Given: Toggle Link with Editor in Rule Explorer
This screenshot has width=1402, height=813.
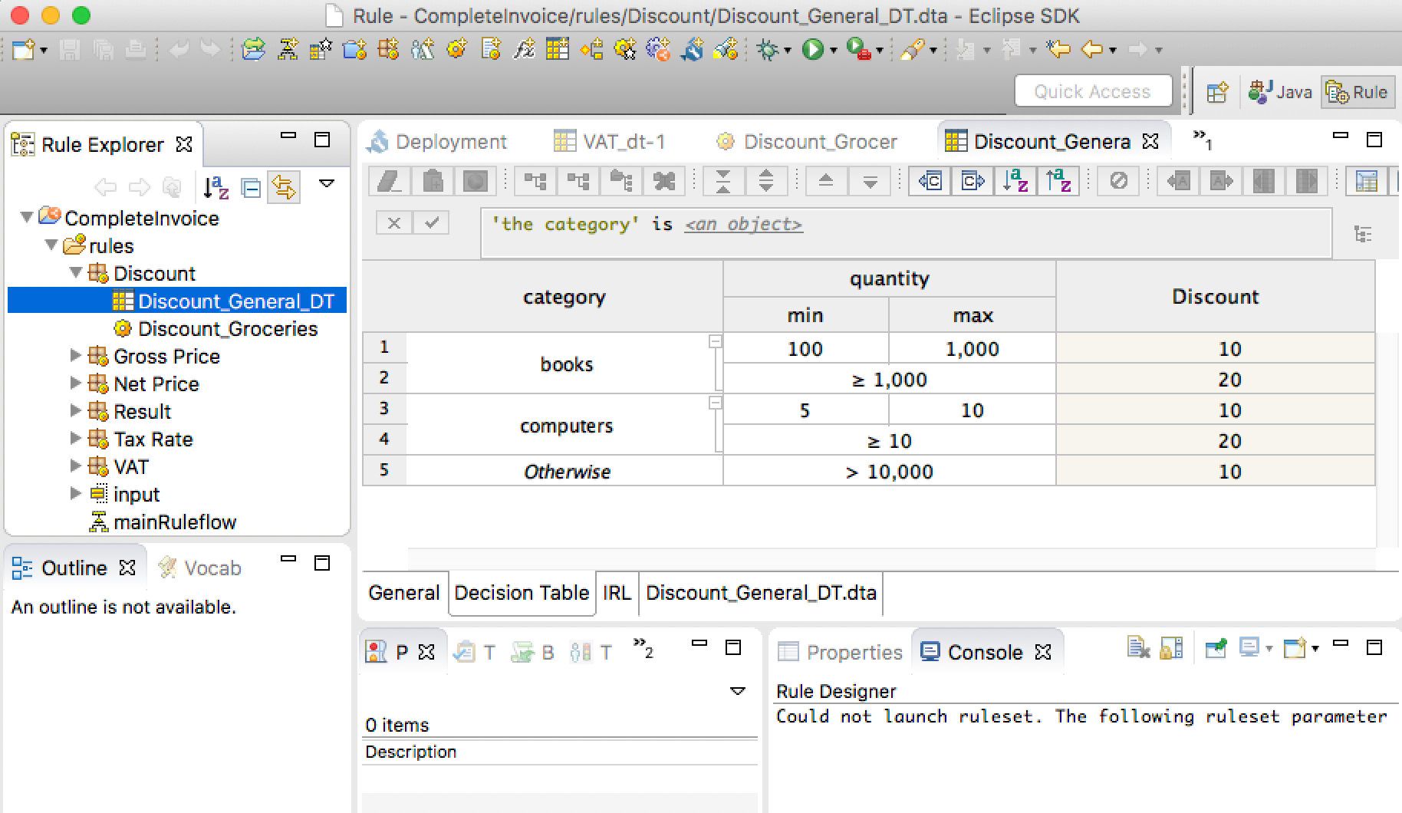Looking at the screenshot, I should 284,187.
